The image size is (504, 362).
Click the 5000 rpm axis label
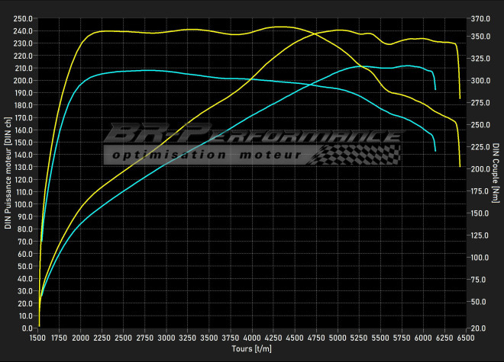tap(338, 338)
